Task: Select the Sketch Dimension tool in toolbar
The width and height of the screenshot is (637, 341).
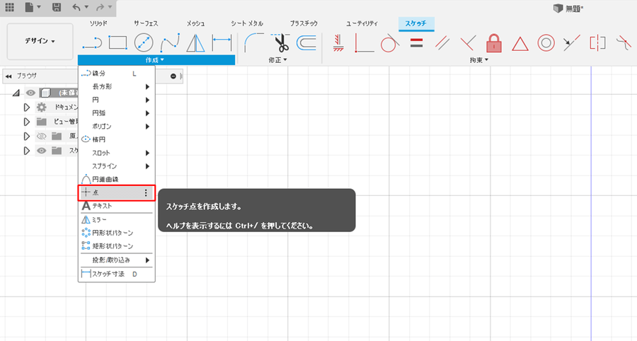Action: pyautogui.click(x=222, y=42)
